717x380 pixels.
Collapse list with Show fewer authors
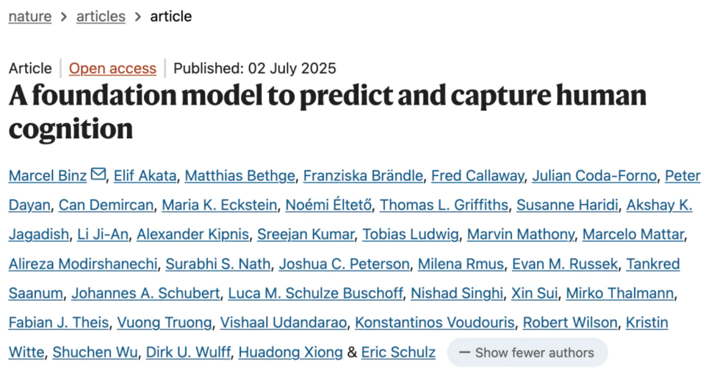click(527, 353)
